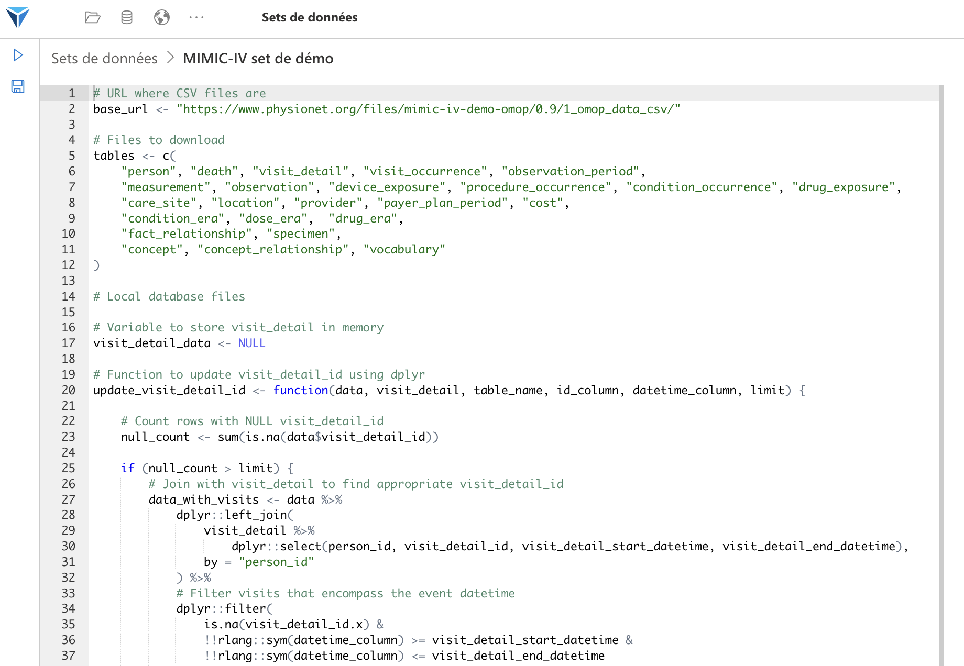Click visit_detail_end_datetime in the select call

click(x=809, y=546)
